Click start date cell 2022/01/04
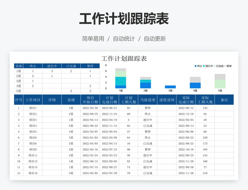The height and width of the screenshot is (190, 248). coord(90,138)
